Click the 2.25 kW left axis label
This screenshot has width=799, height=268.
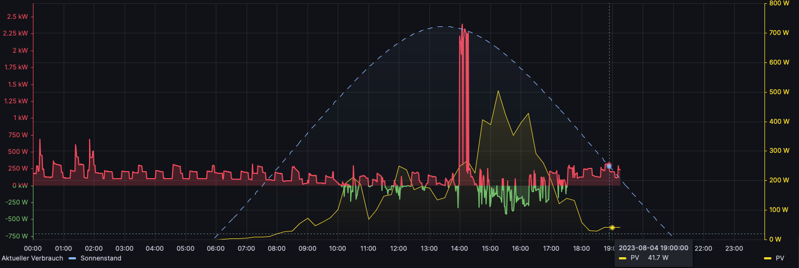pos(16,33)
